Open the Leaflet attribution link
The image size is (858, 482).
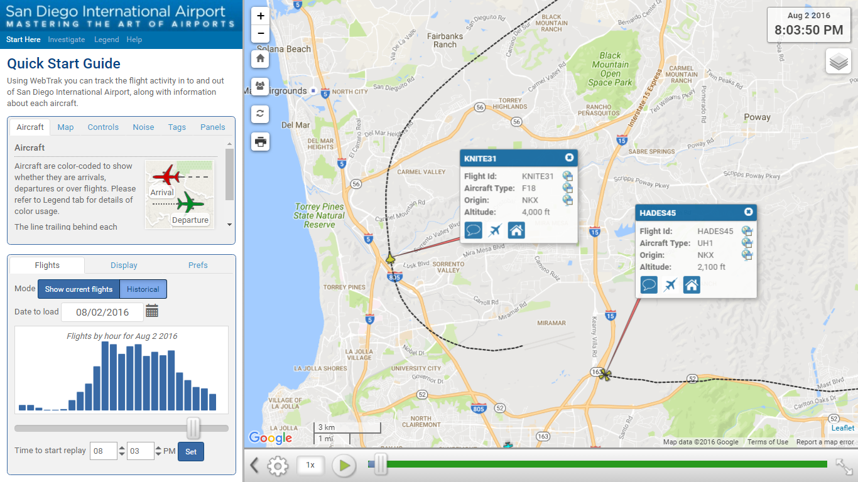843,428
